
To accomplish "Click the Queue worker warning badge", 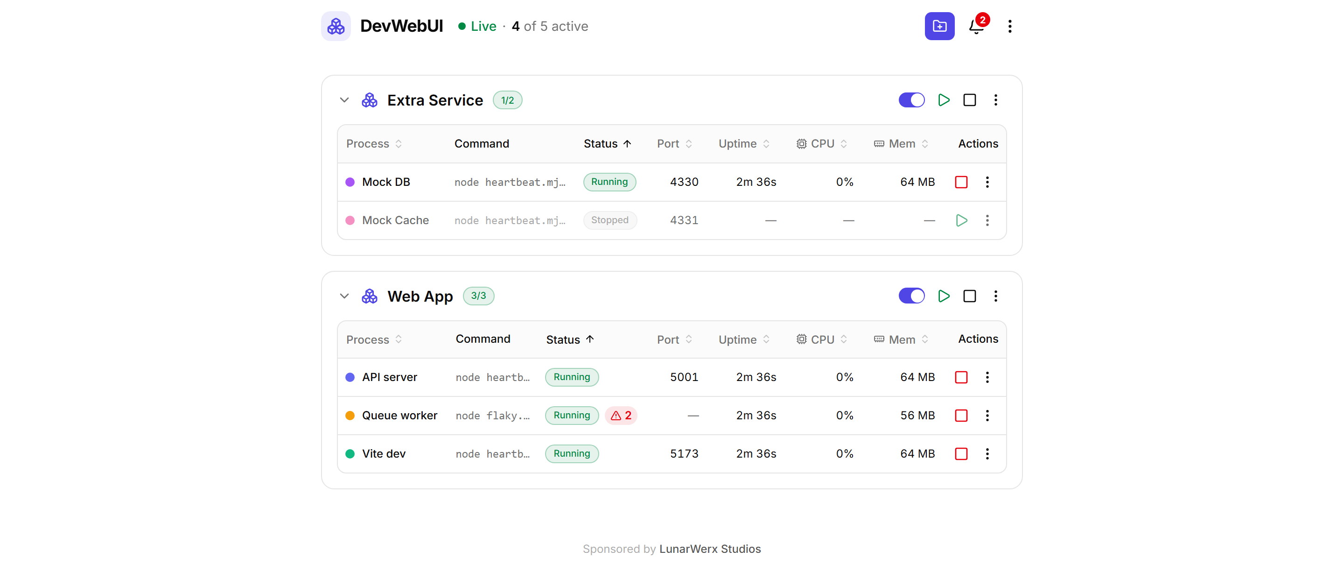I will pos(621,415).
